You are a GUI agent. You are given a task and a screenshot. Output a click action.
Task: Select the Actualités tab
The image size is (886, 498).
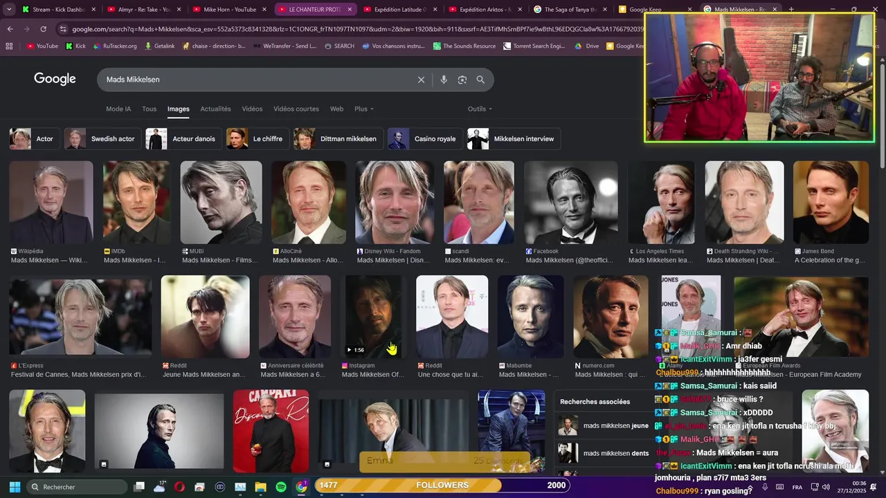pos(216,109)
